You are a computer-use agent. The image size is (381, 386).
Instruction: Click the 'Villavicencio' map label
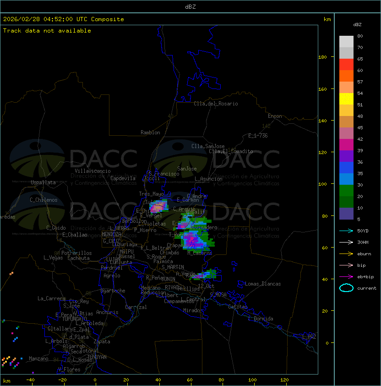[x=93, y=171]
